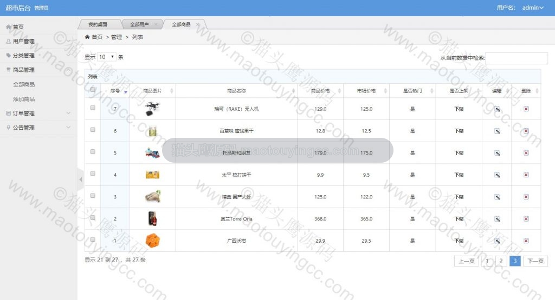The height and width of the screenshot is (300, 555).
Task: Go to page 2
Action: [501, 261]
